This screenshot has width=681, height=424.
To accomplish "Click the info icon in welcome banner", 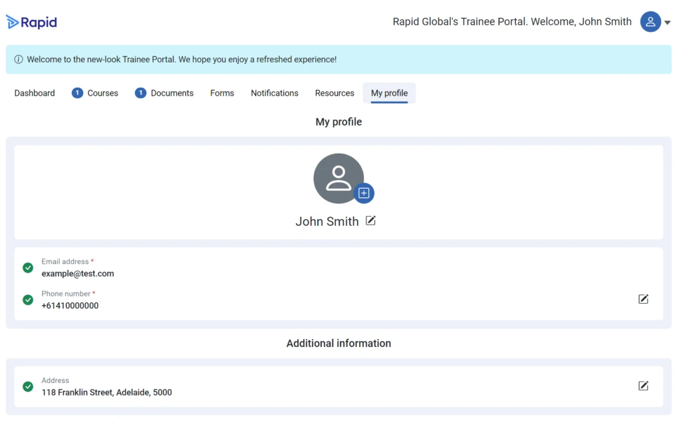I will [18, 59].
